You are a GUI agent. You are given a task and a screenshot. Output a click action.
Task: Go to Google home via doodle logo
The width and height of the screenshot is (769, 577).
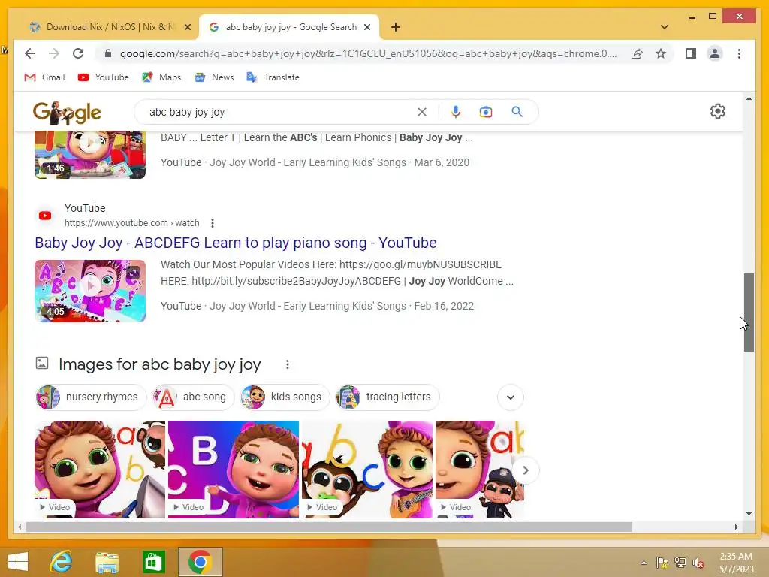pyautogui.click(x=67, y=113)
